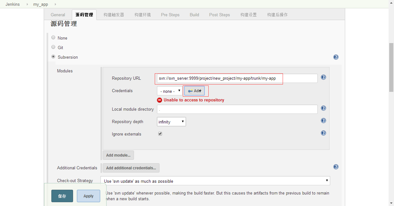The image size is (394, 206).
Task: Click the Modules label
Action: coord(65,71)
